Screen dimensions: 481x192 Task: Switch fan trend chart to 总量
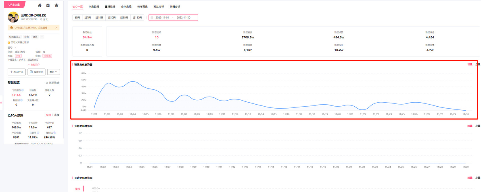pyautogui.click(x=478, y=64)
